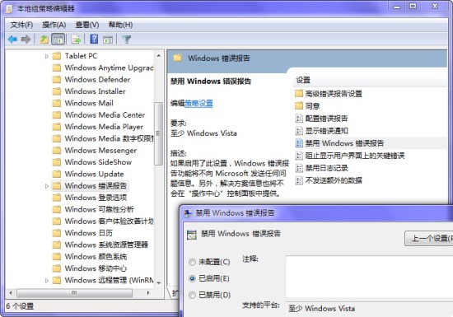Click the 策略设置 link
This screenshot has height=317, width=453.
198,103
